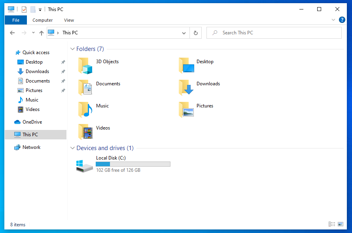The height and width of the screenshot is (233, 352).
Task: Open the File menu
Action: click(x=16, y=20)
